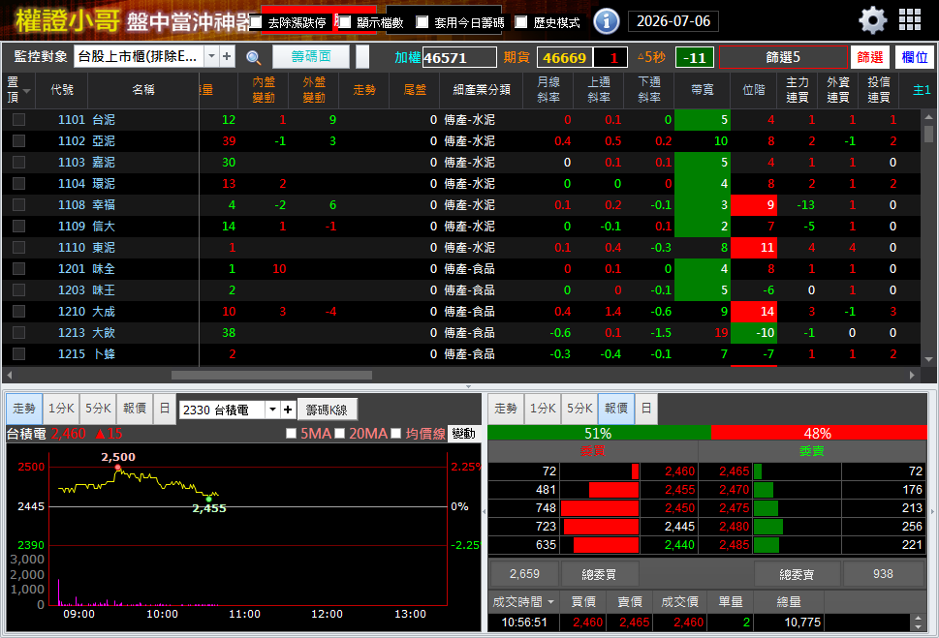
Task: Click the horizontal scrollbar thumb under the table
Action: click(271, 376)
